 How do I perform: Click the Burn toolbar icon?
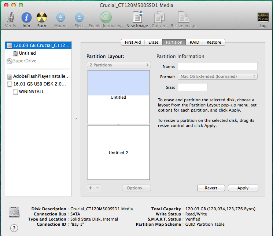(x=42, y=18)
